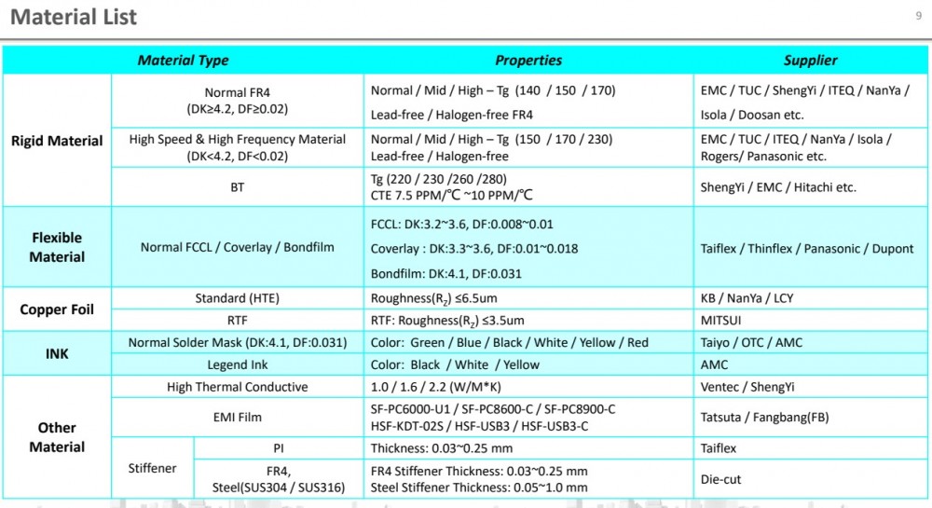Click the "Die-cut" supplier cell
This screenshot has height=508, width=932.
coord(722,479)
